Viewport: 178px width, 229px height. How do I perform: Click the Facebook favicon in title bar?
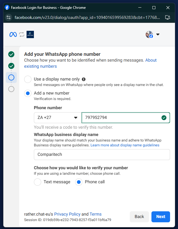click(7, 7)
